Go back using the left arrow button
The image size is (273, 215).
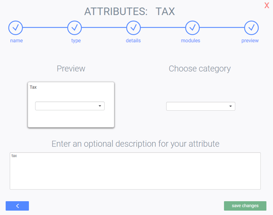tap(17, 206)
